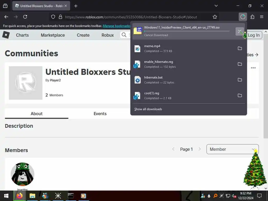The image size is (268, 201).
Task: Open the media player taskbar icon
Action: pos(83,196)
